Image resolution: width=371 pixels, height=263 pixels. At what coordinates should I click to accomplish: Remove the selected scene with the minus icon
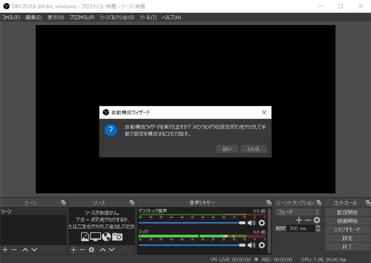pyautogui.click(x=14, y=250)
